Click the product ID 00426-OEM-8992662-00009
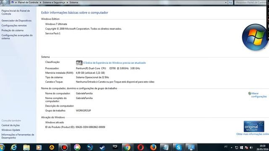The image size is (269, 151). point(90,127)
